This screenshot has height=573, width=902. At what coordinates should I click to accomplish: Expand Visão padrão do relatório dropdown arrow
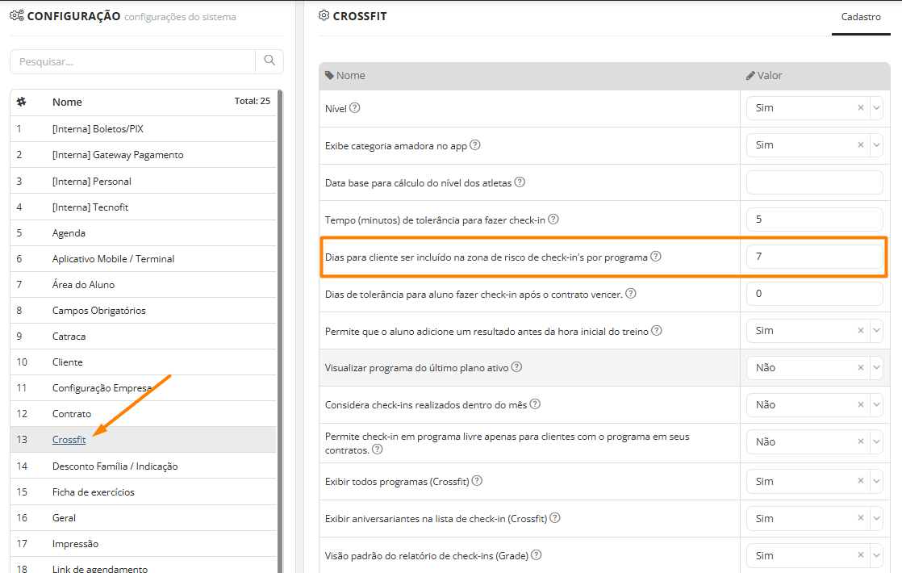coord(876,555)
